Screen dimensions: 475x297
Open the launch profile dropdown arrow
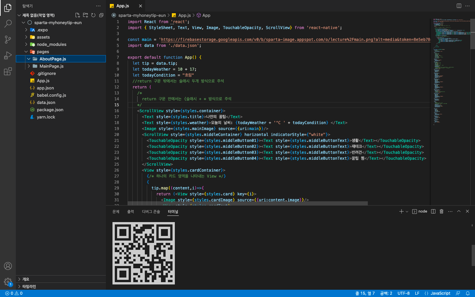[407, 211]
